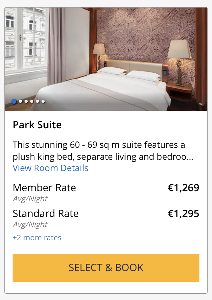
Task: Click the Park Suite title
Action: point(37,125)
